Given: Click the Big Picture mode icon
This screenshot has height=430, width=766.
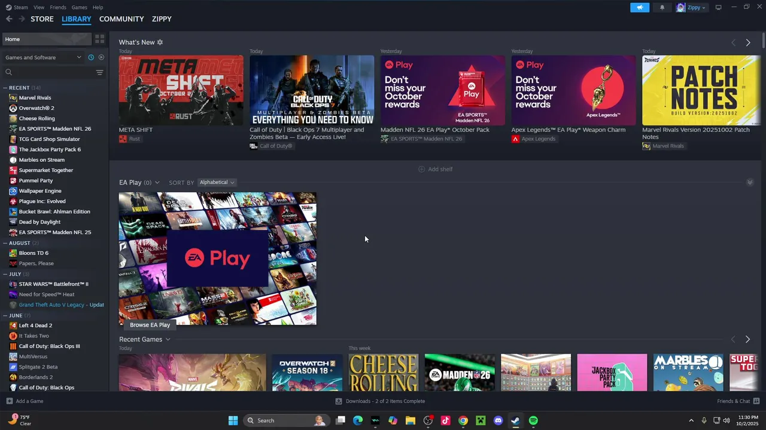Looking at the screenshot, I should (x=718, y=7).
